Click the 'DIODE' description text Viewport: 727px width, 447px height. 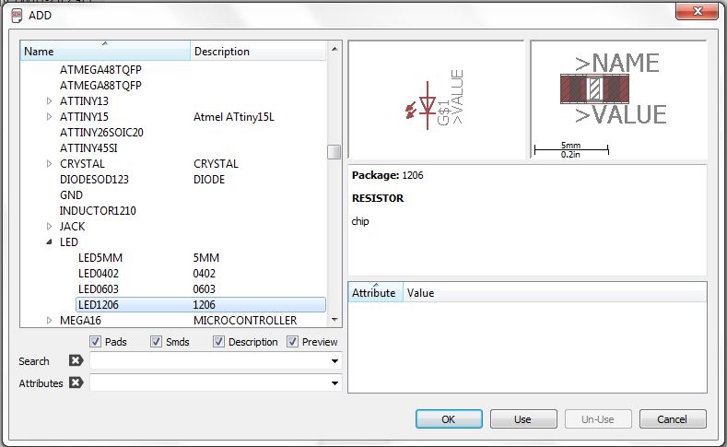click(209, 179)
